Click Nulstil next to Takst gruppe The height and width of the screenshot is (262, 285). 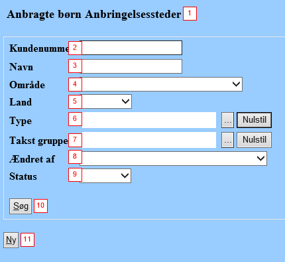[x=255, y=140]
